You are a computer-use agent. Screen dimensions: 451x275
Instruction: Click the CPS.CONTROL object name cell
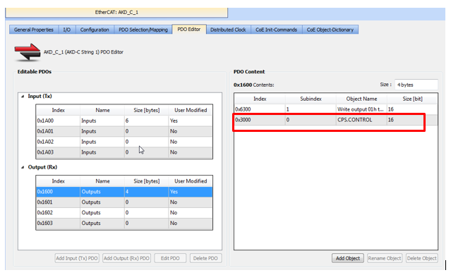[361, 120]
